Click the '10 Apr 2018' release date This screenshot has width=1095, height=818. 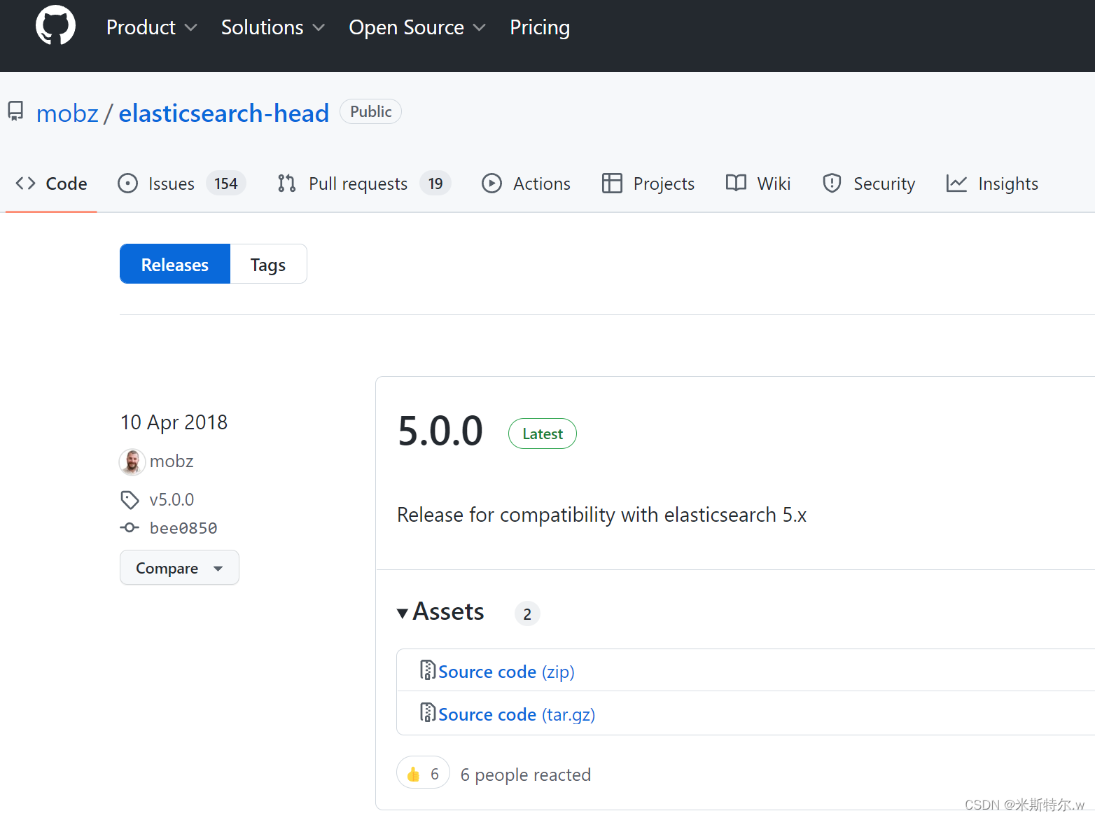pos(174,422)
